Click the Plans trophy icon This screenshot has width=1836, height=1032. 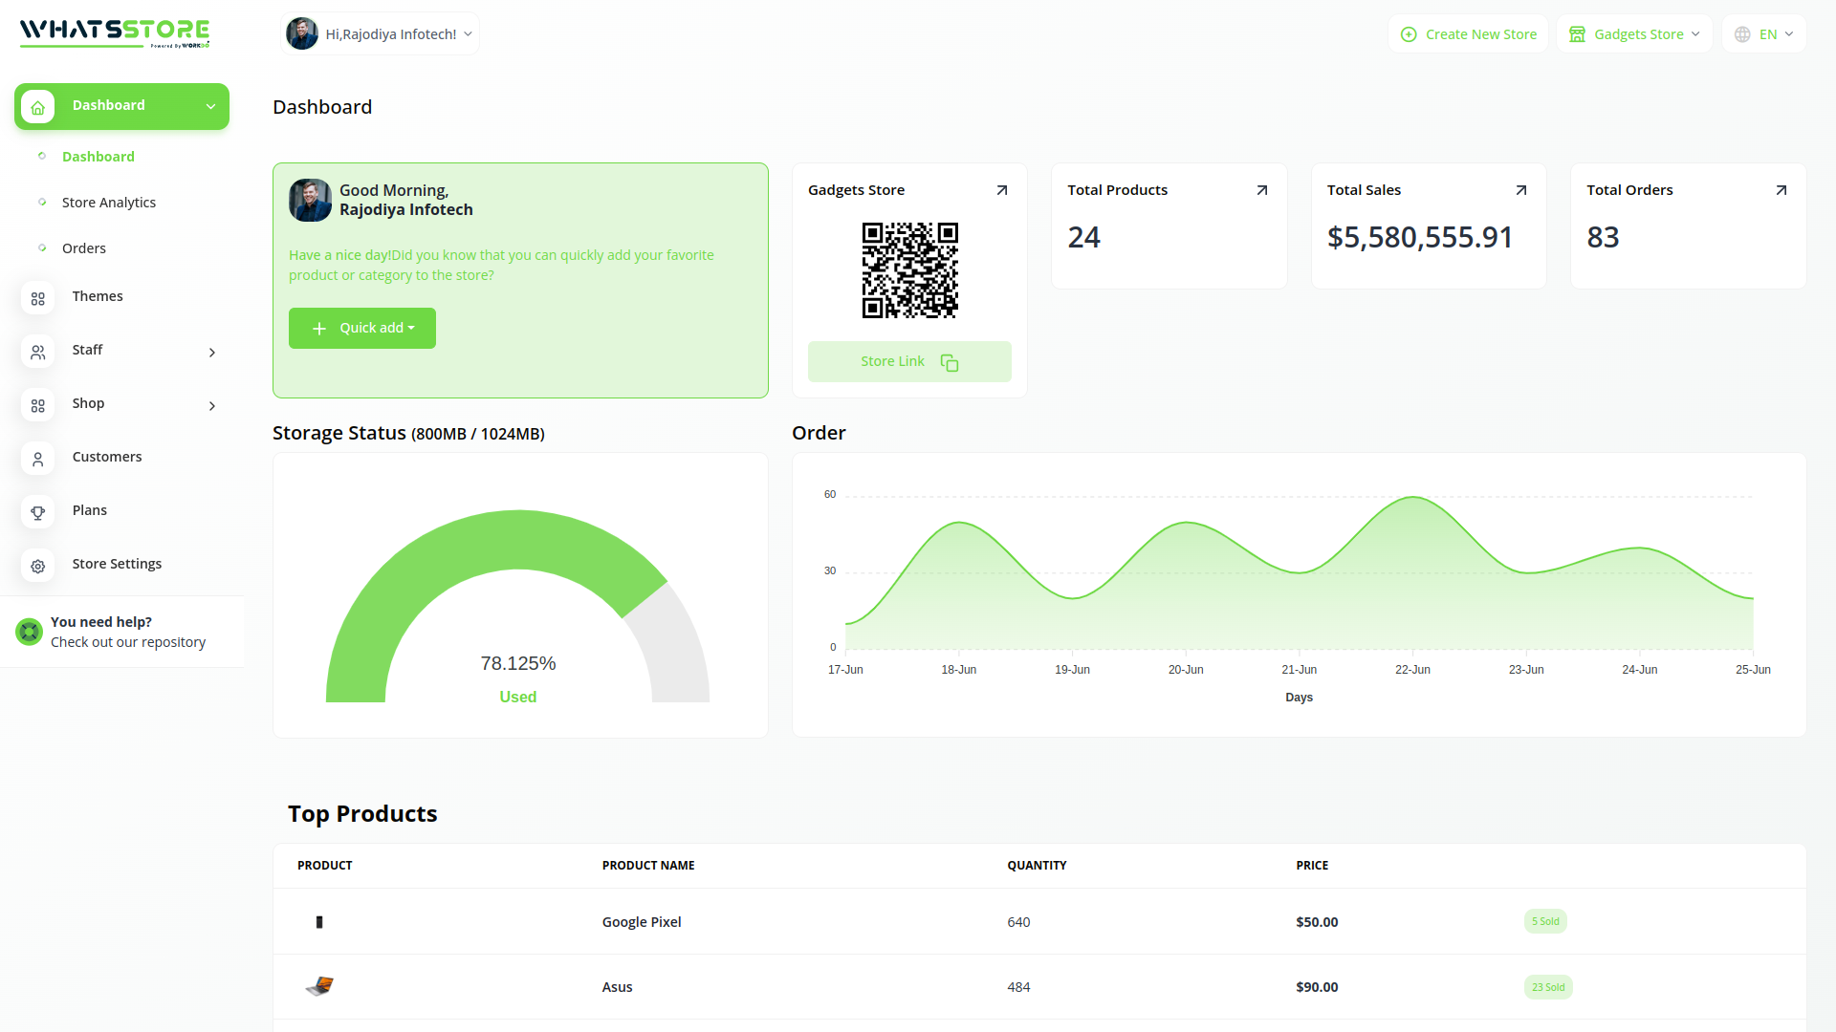[x=37, y=512]
